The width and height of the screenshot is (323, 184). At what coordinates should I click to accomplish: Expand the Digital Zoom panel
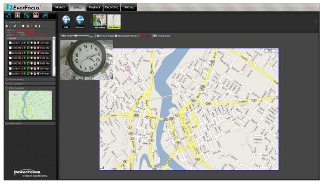[6, 123]
